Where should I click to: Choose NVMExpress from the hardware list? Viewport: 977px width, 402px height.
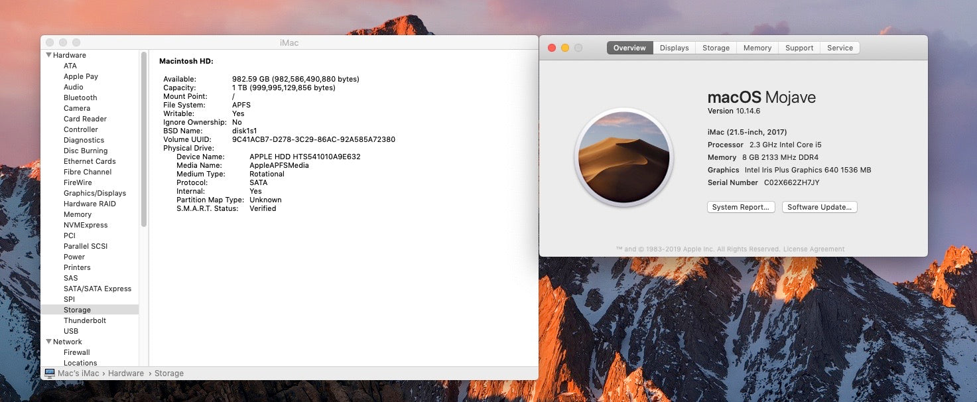tap(86, 225)
